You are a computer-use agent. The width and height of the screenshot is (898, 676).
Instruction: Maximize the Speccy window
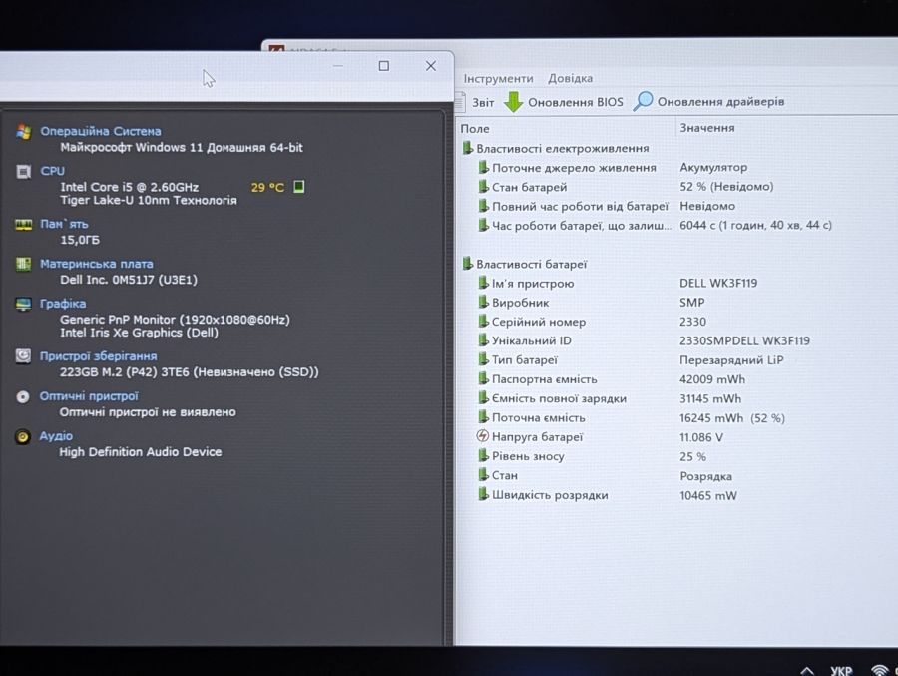click(384, 66)
